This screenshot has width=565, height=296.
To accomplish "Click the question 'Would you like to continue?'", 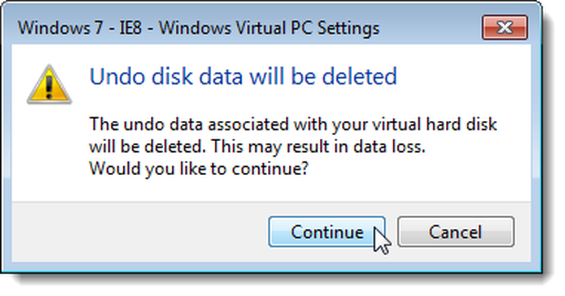I will pos(199,168).
